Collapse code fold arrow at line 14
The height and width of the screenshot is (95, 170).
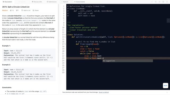65,37
